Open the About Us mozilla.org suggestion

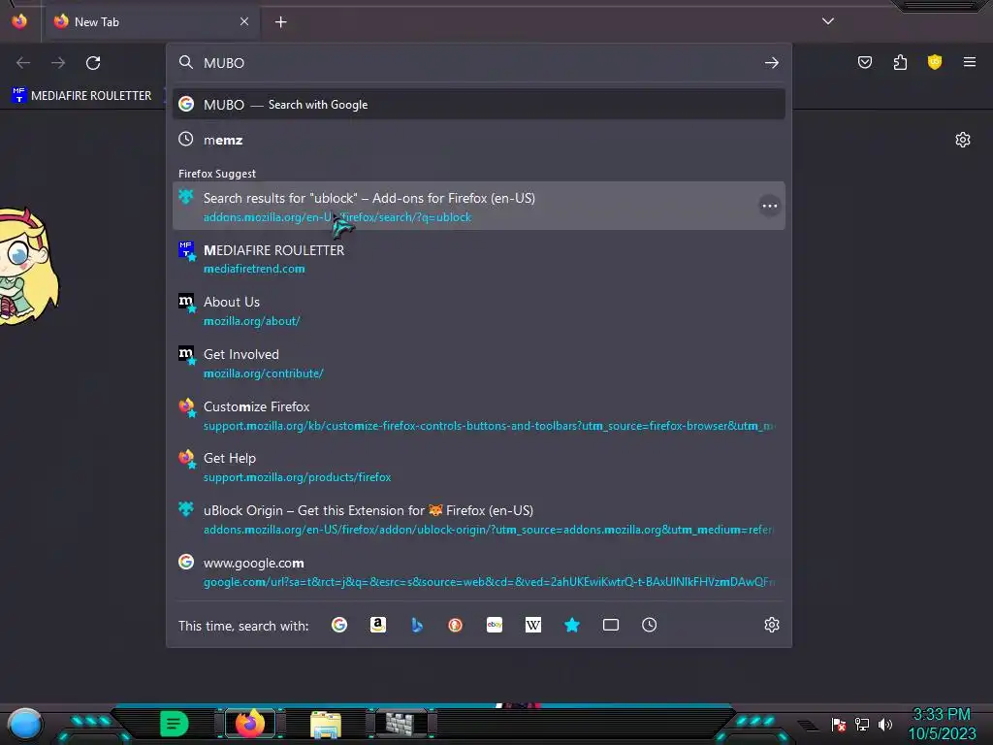(479, 311)
